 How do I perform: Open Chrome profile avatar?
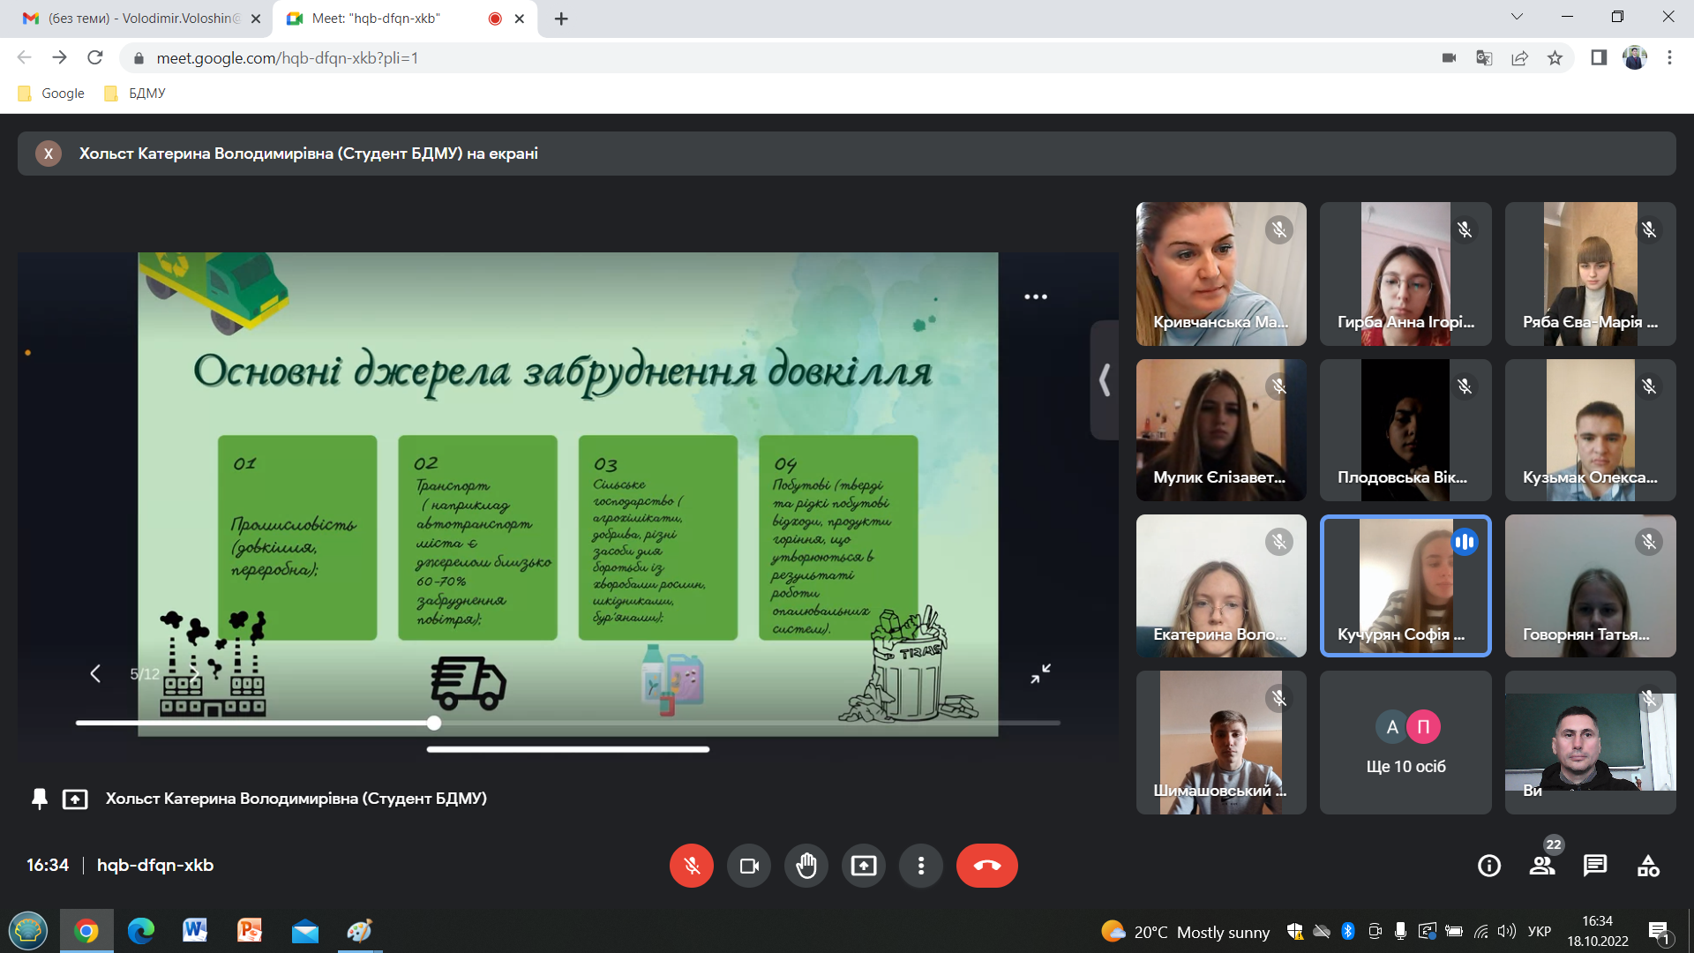[x=1635, y=58]
